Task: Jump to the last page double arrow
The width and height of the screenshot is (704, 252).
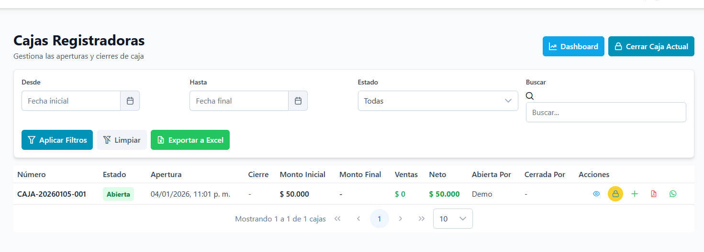Action: coord(421,219)
